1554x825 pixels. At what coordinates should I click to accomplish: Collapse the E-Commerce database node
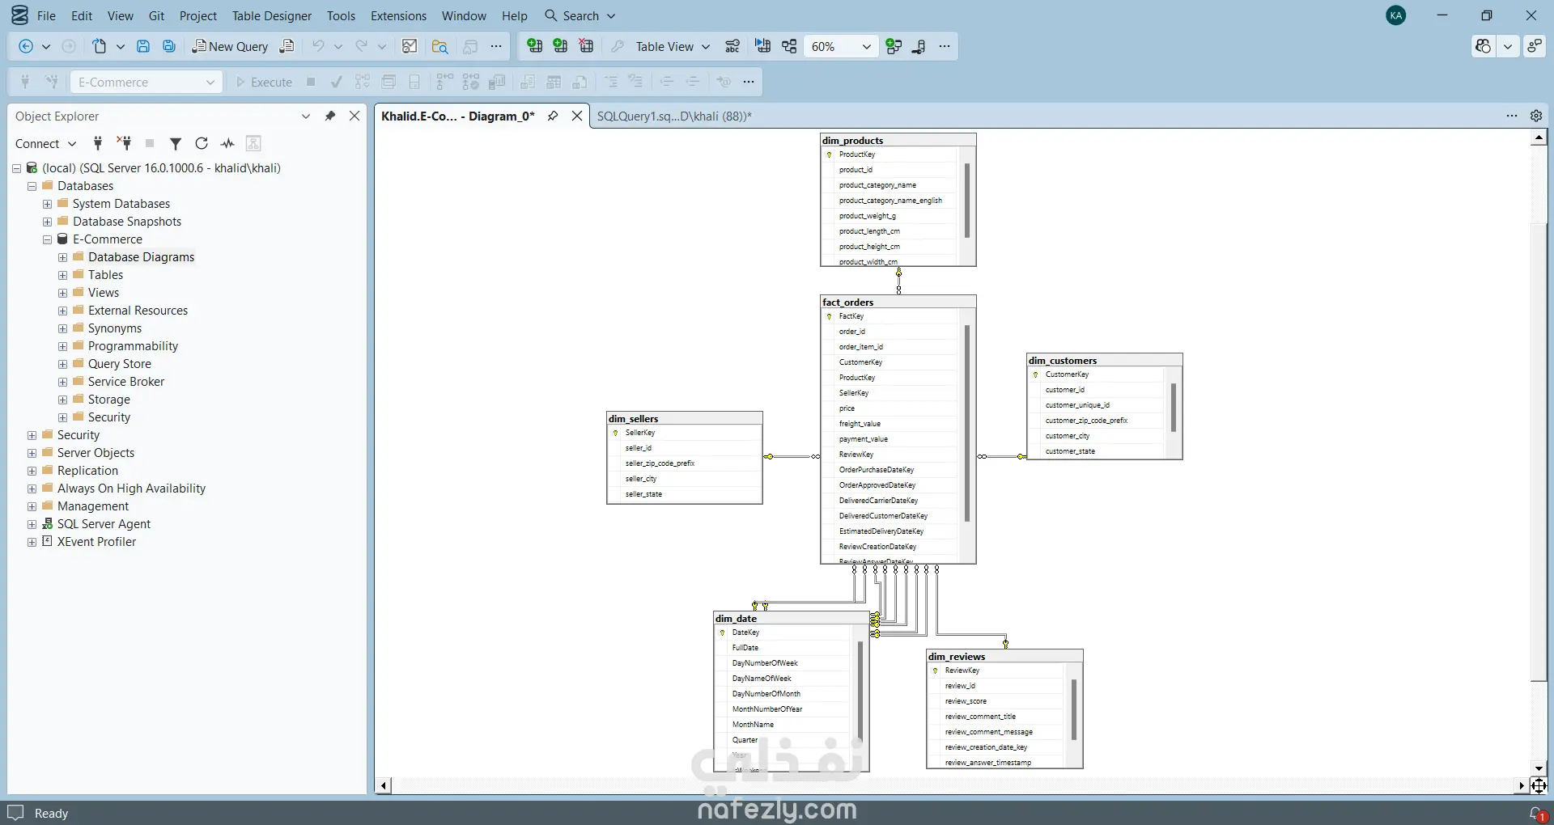coord(48,240)
